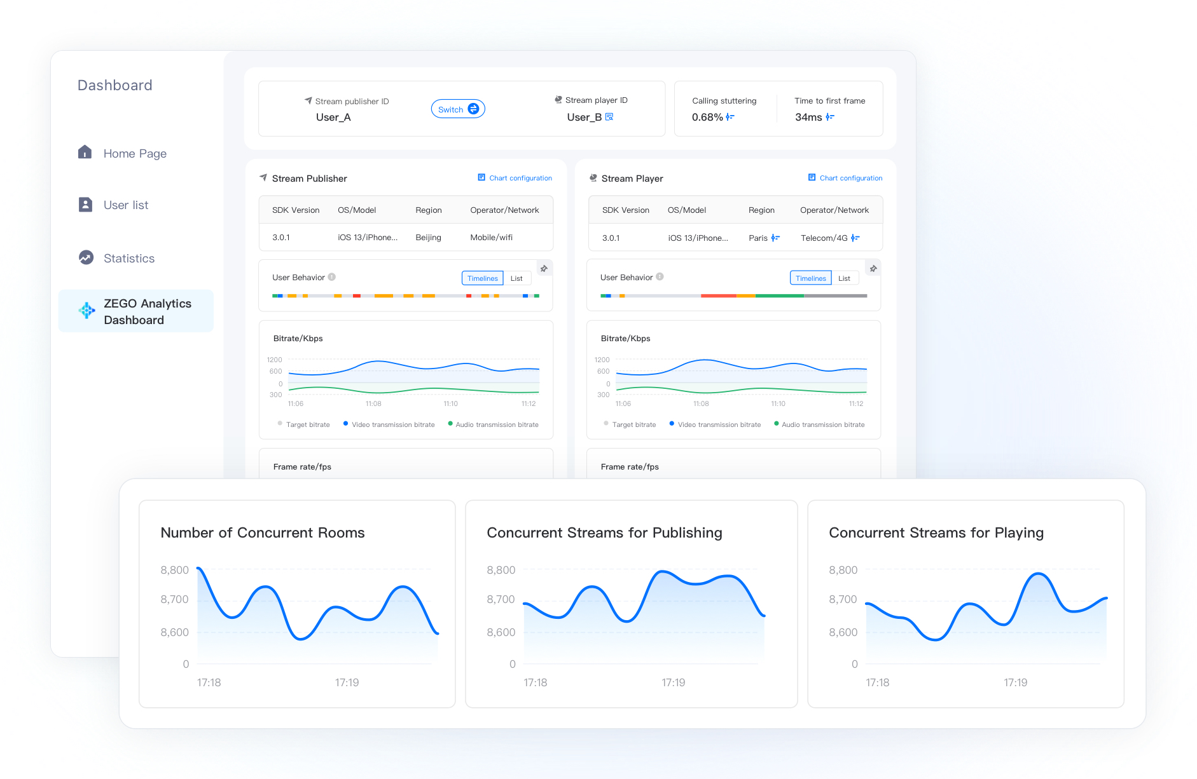Click the ZEGO Analytics logo icon
1197x779 pixels.
tap(86, 311)
